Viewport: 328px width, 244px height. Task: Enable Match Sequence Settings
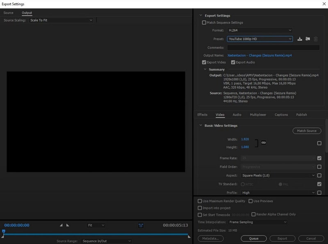[x=204, y=23]
